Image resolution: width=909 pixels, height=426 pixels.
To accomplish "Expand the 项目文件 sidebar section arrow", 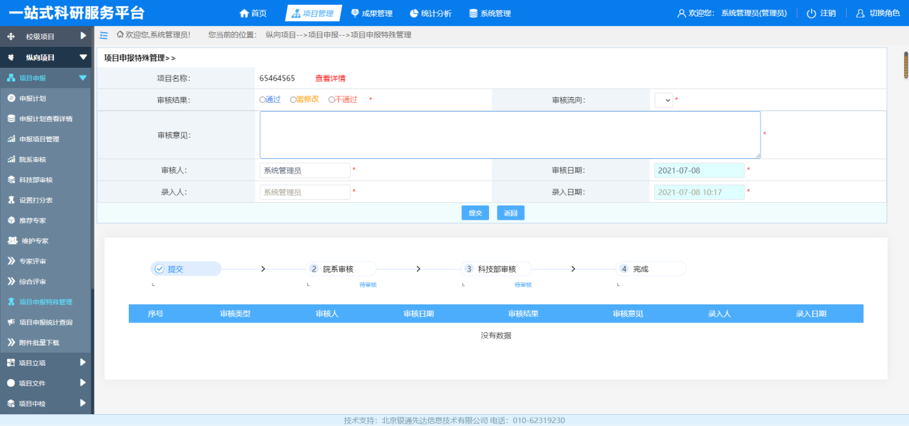I will [x=83, y=383].
